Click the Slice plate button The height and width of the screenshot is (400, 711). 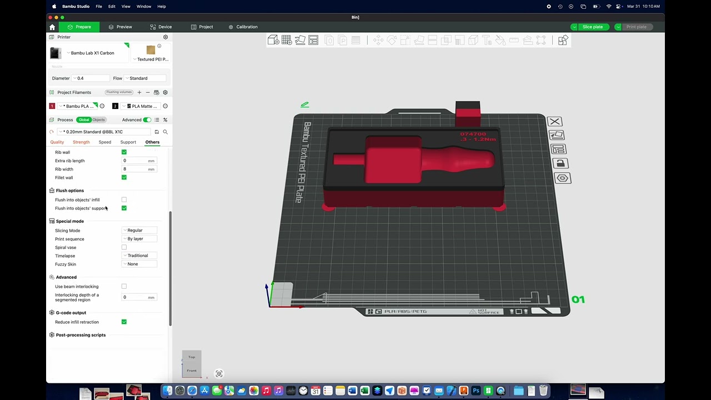593,27
